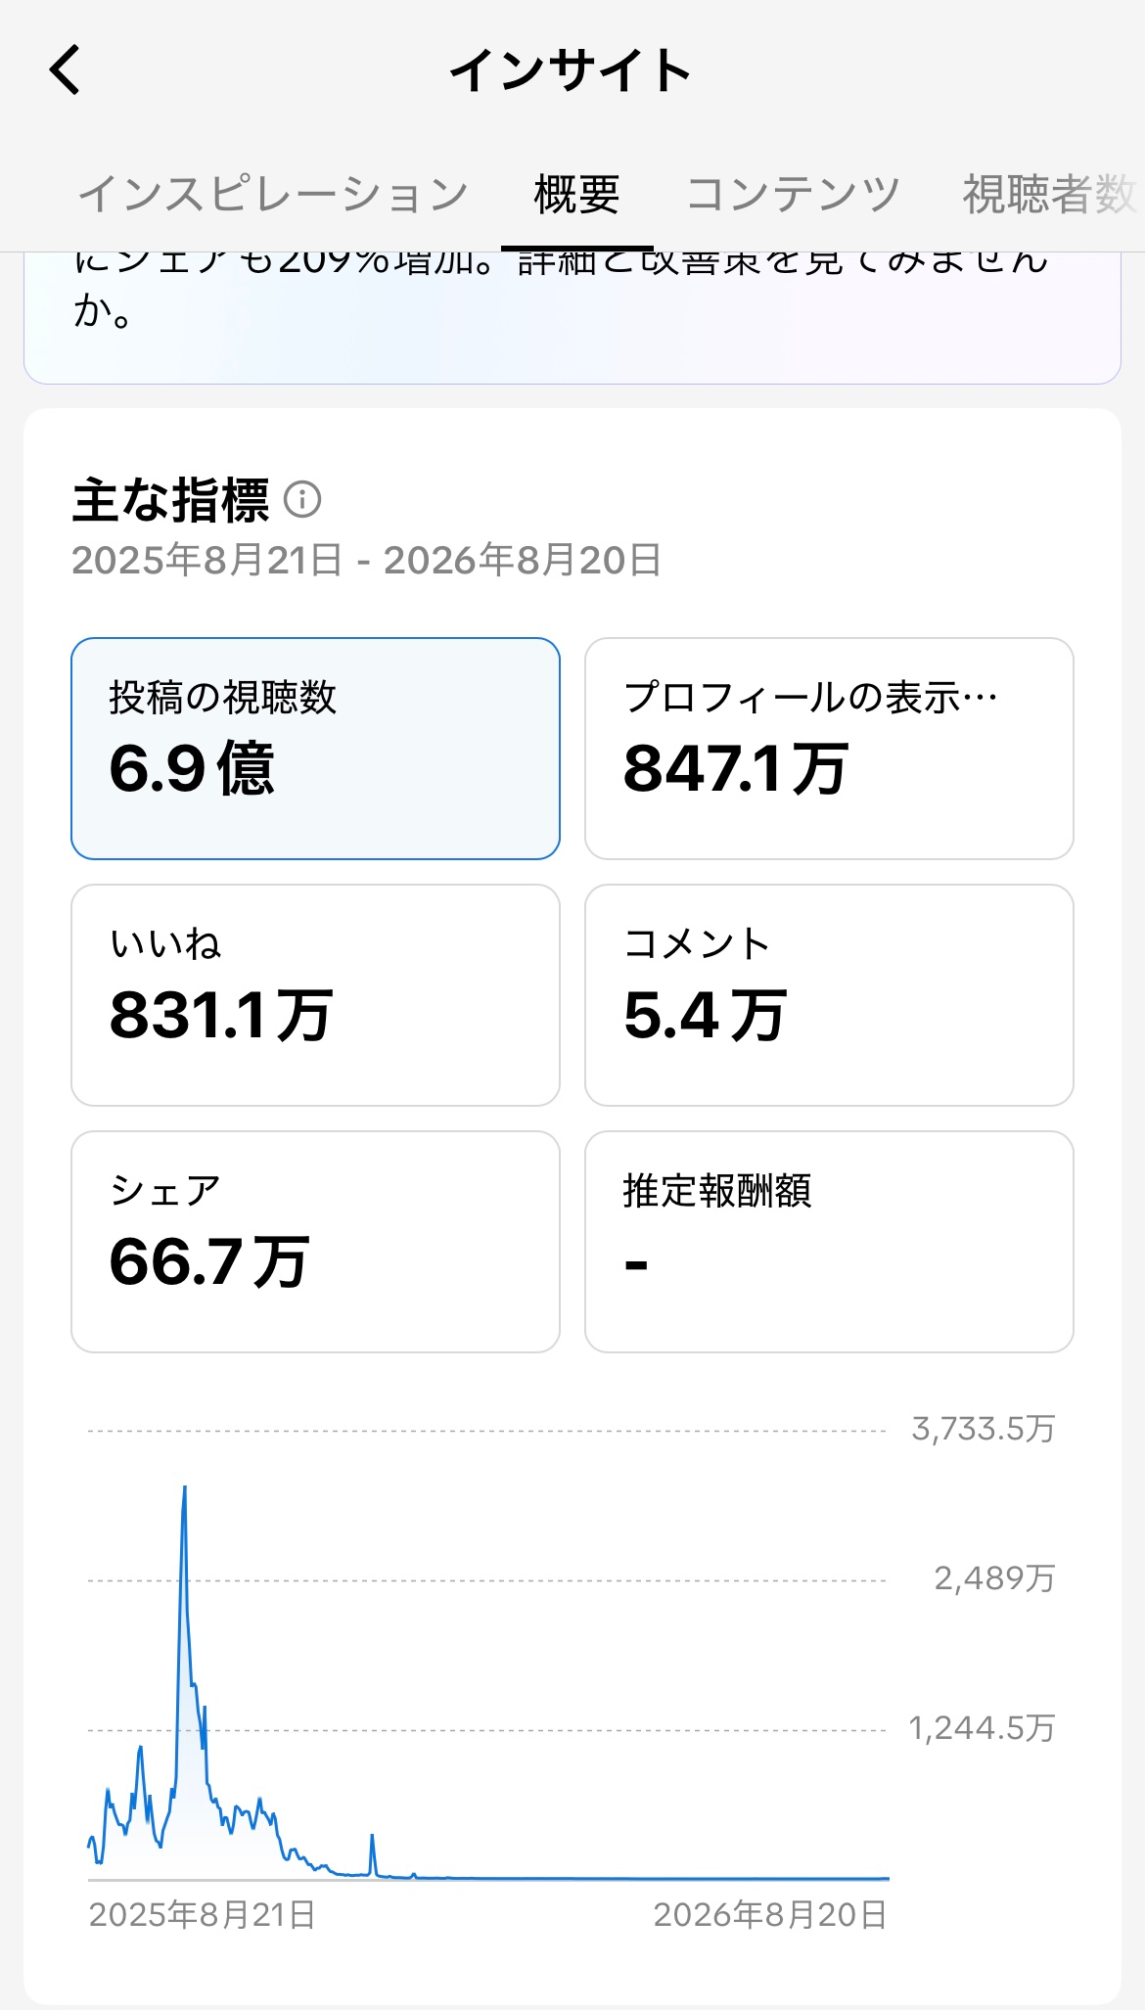
Task: Open the info icon beside 主な指標
Action: [302, 499]
